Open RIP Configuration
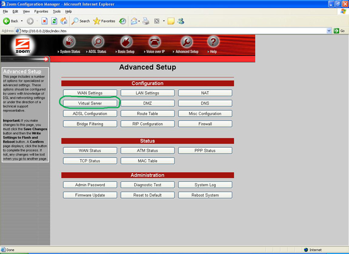Screen dimensions: 349x254 pos(148,124)
